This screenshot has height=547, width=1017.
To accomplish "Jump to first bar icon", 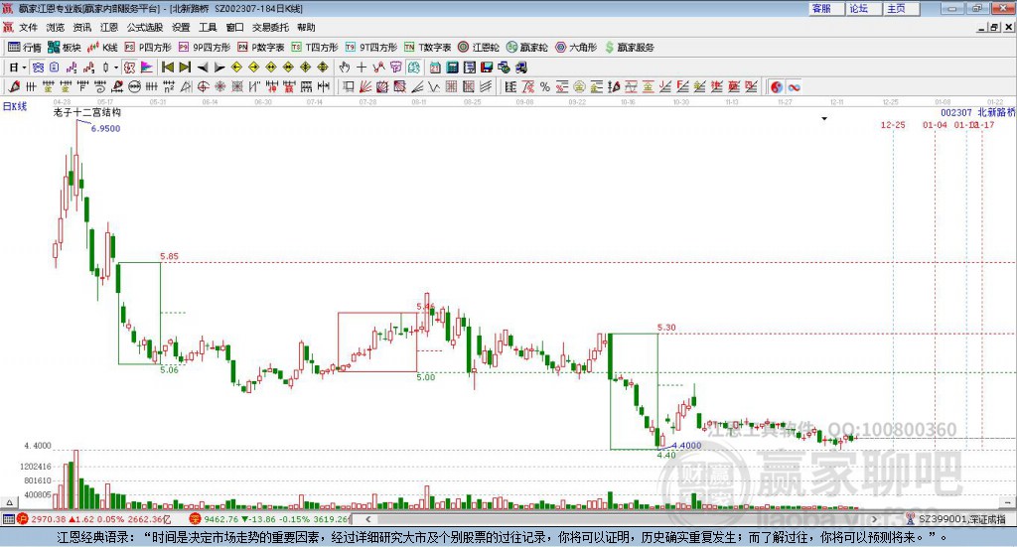I will 167,68.
